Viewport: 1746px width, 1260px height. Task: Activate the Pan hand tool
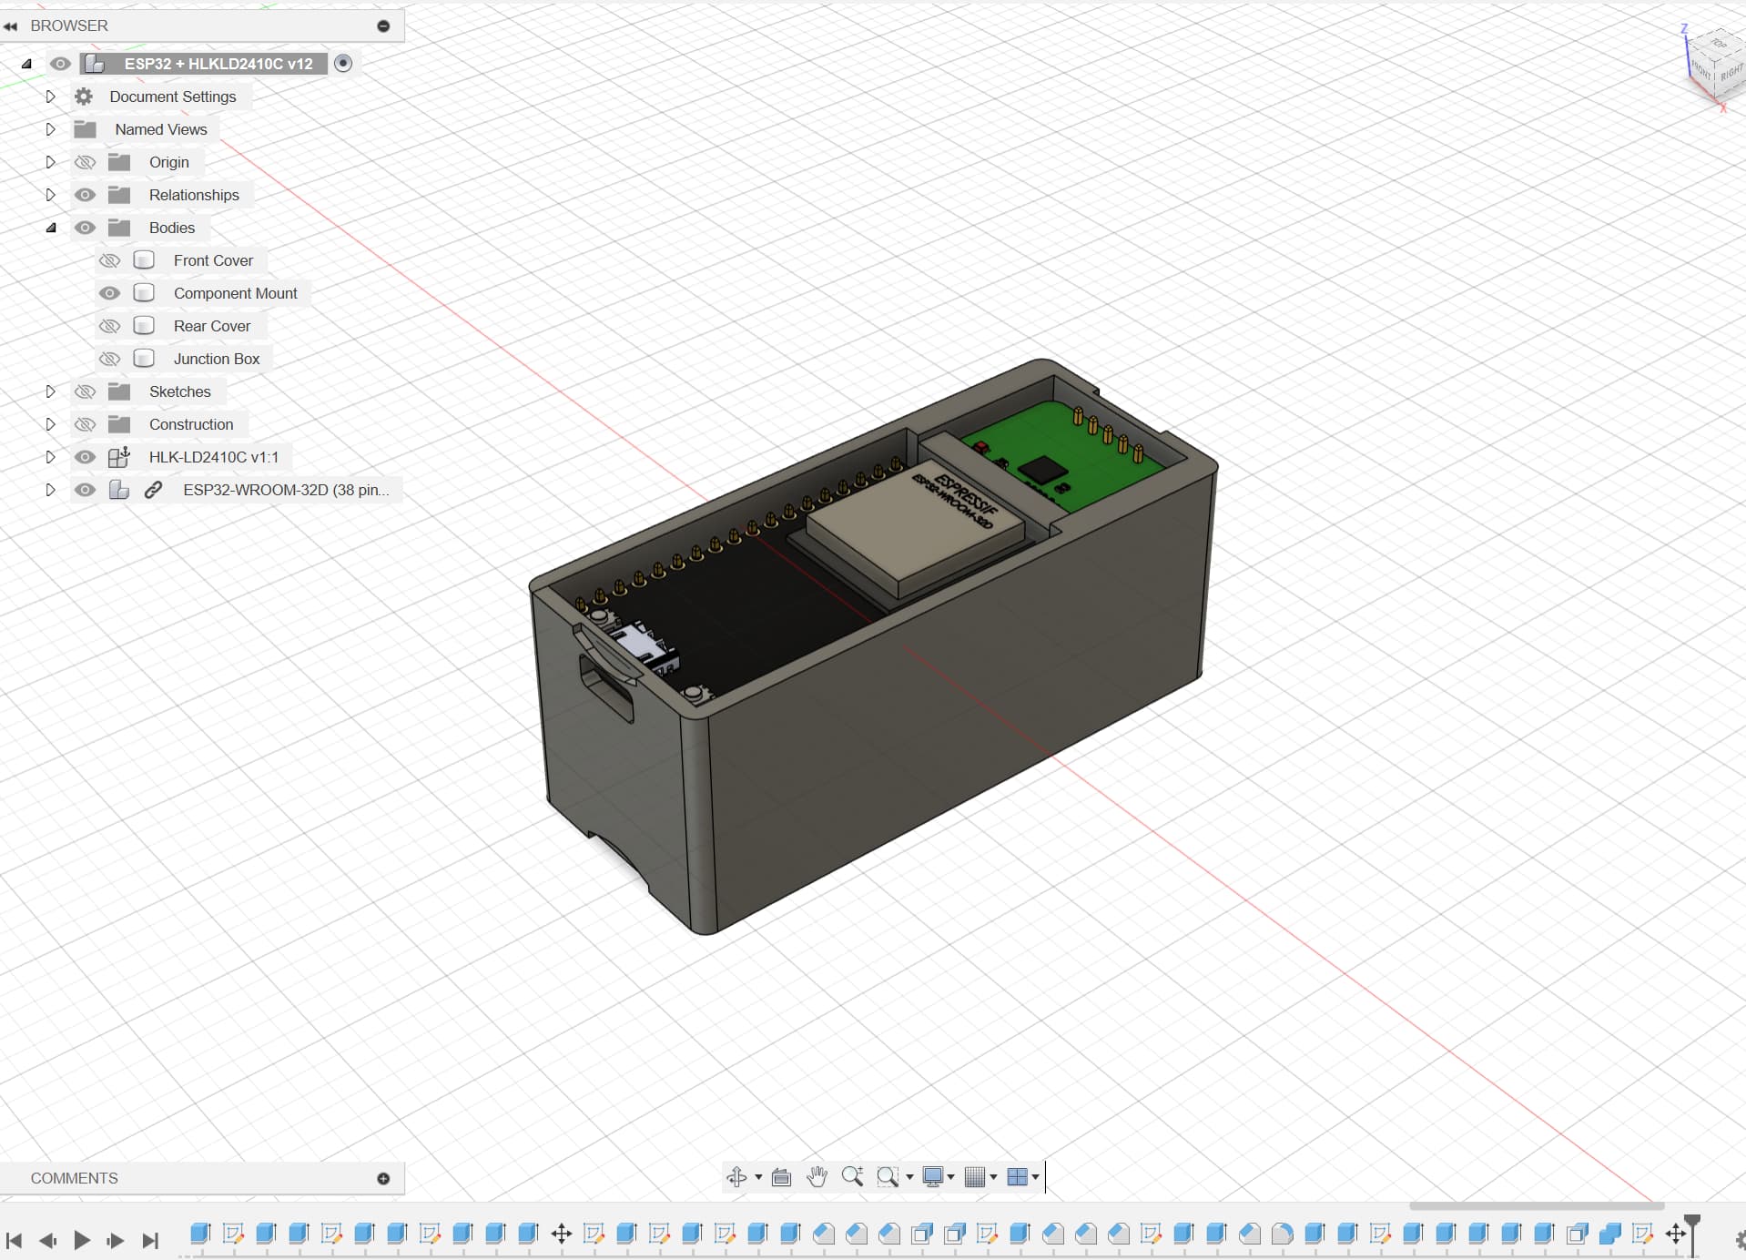pyautogui.click(x=817, y=1176)
